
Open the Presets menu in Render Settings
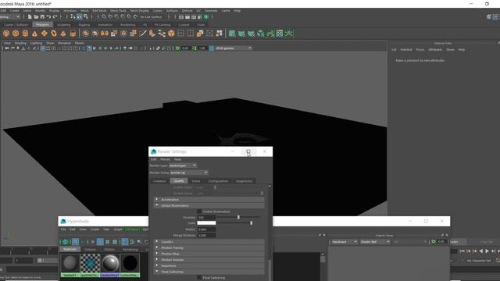[x=165, y=159]
